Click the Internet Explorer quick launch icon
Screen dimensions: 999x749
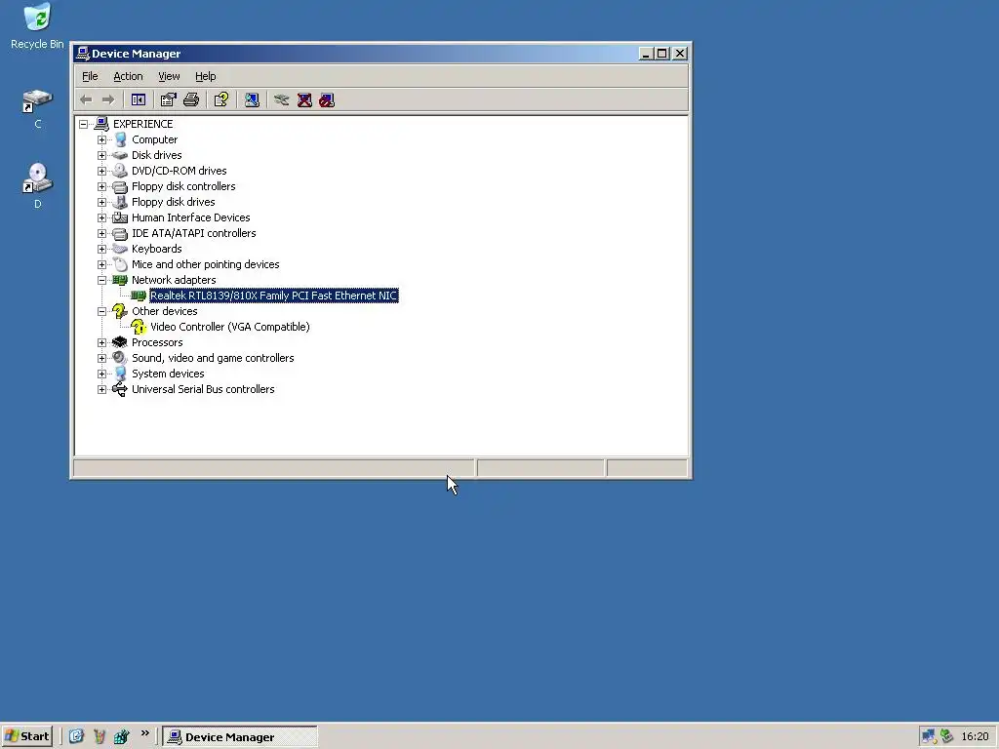76,736
